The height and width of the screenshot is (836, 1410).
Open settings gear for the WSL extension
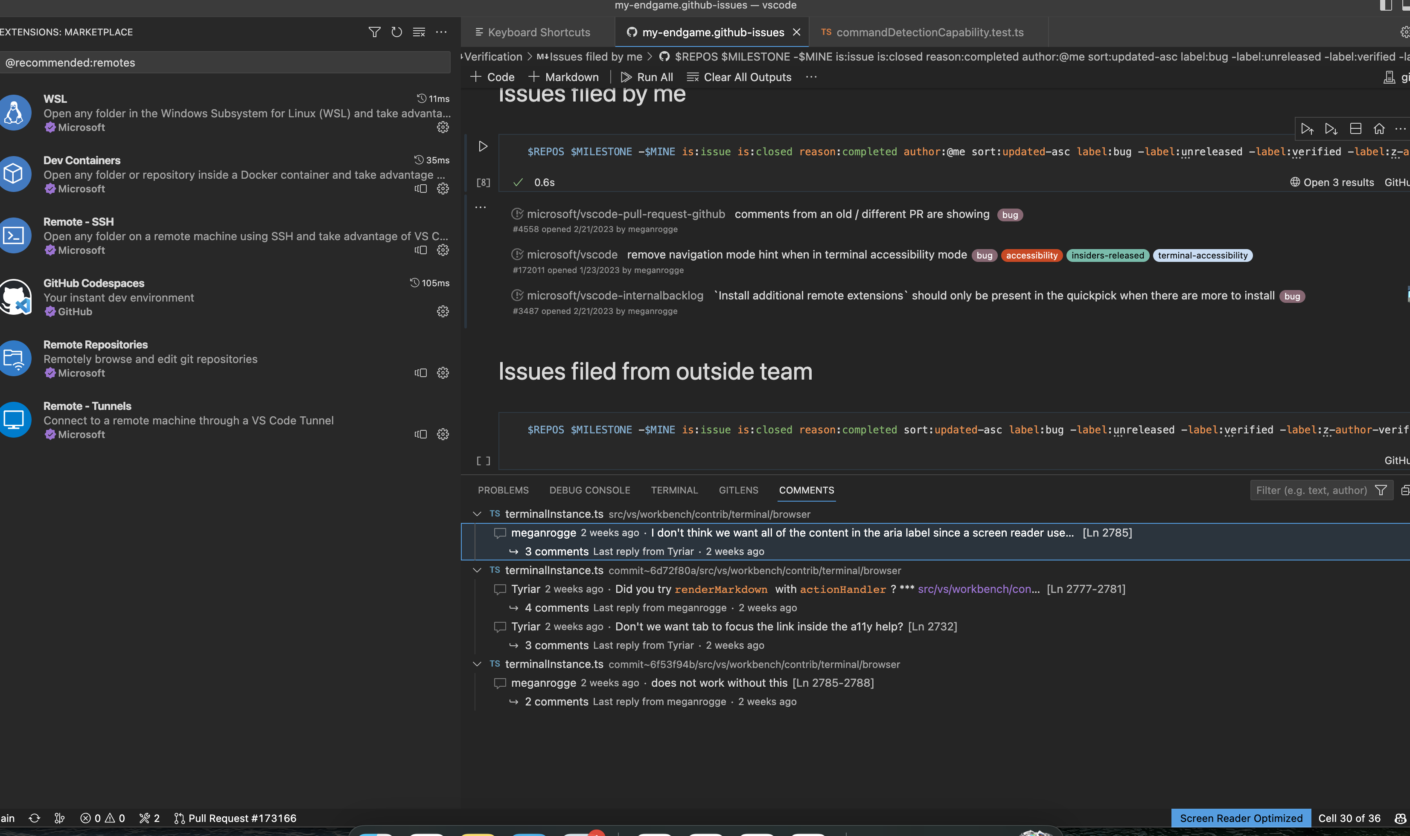[443, 127]
